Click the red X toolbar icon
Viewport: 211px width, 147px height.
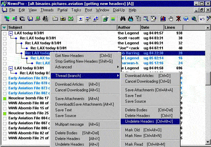(x=179, y=19)
